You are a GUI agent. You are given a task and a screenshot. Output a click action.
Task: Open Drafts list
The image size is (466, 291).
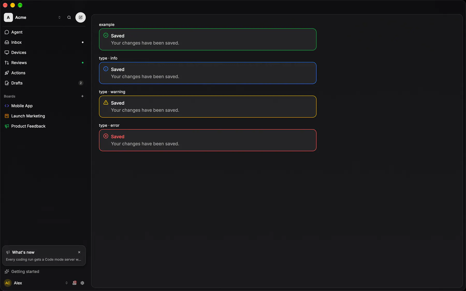[x=44, y=83]
